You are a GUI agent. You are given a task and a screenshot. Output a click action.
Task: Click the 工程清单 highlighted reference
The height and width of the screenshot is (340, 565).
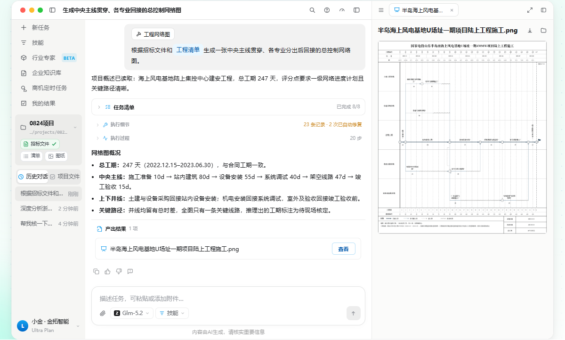[x=188, y=50]
